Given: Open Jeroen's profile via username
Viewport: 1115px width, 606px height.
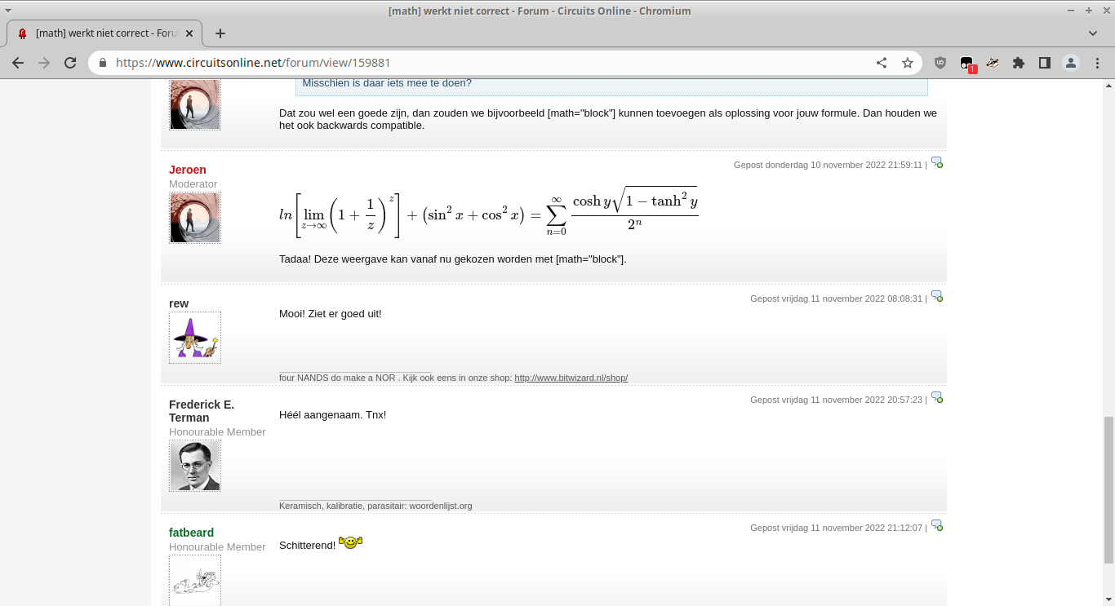Looking at the screenshot, I should (188, 170).
